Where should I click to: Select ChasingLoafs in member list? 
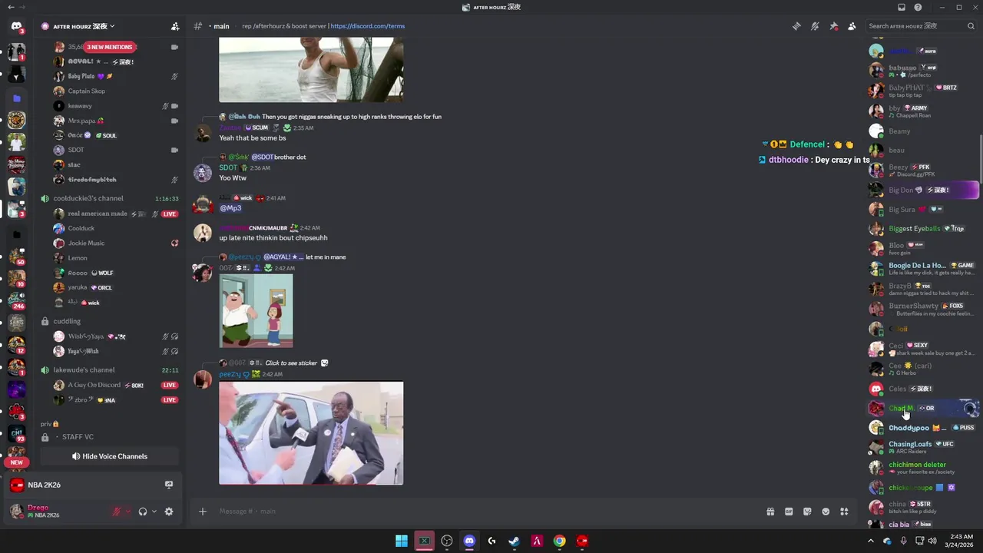[x=923, y=447]
